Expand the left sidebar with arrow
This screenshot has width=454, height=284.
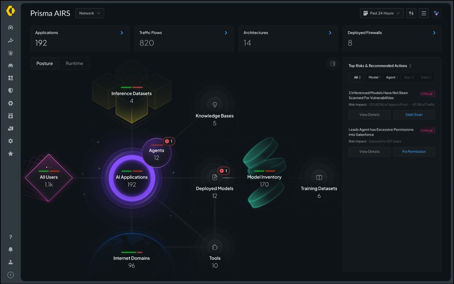[x=11, y=275]
